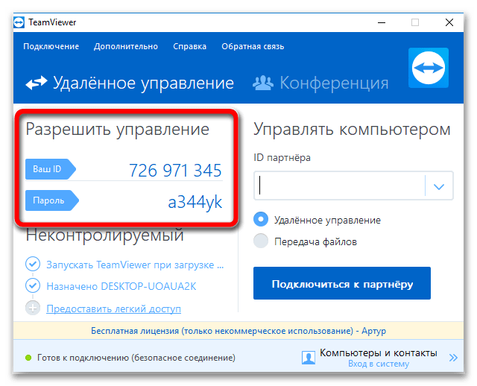Screen dimensions: 477x386
Task: Open the ID партнёра dropdown arrow
Action: click(x=439, y=186)
